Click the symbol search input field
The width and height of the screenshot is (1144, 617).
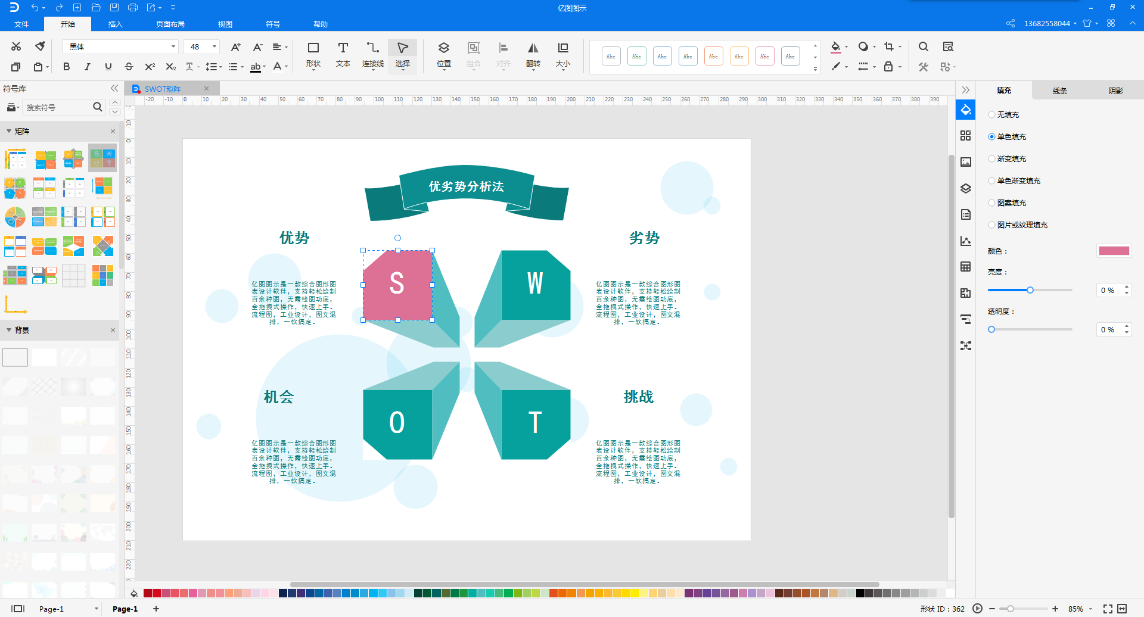[x=57, y=107]
